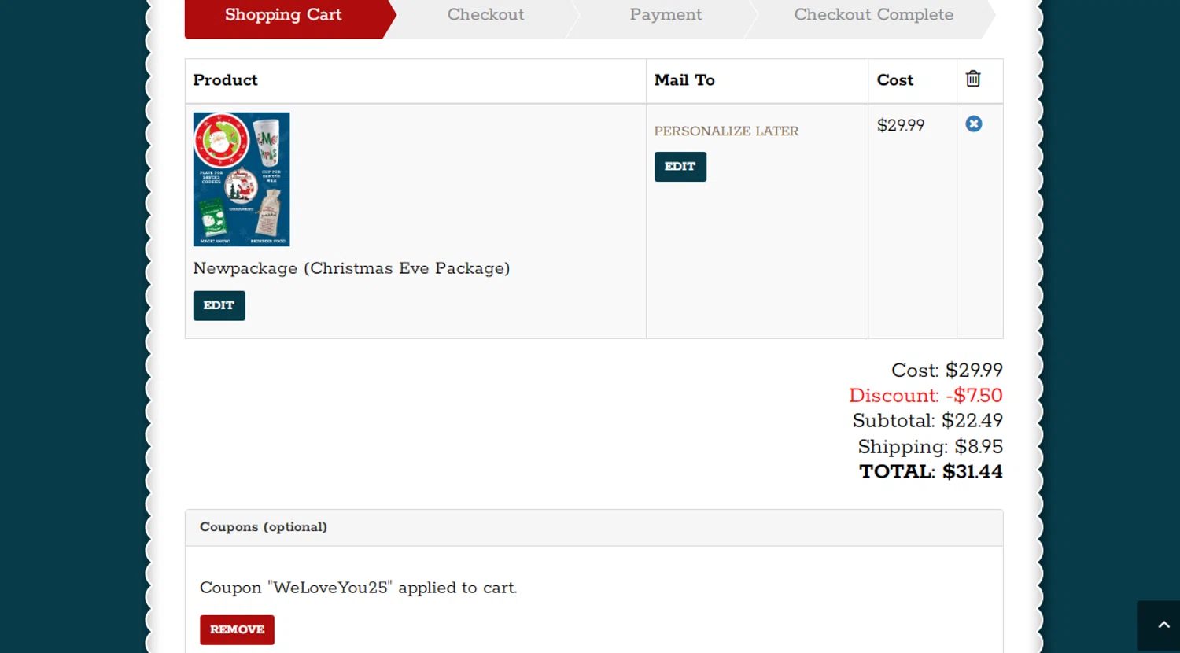Click the trash can icon in table header
Viewport: 1180px width, 653px height.
coord(973,79)
